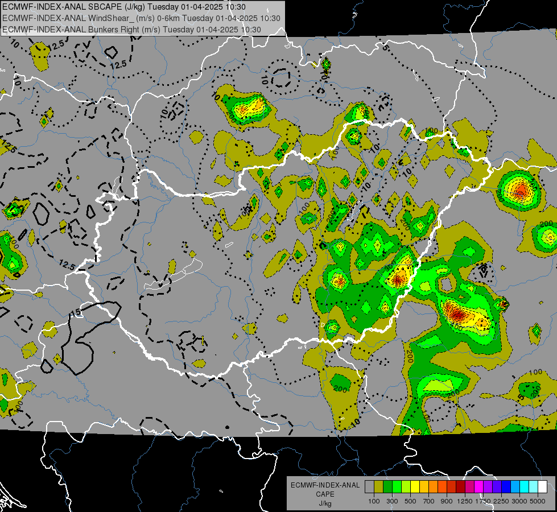Viewport: 557px width, 512px height.
Task: Click the legend value 900
Action: [x=447, y=501]
